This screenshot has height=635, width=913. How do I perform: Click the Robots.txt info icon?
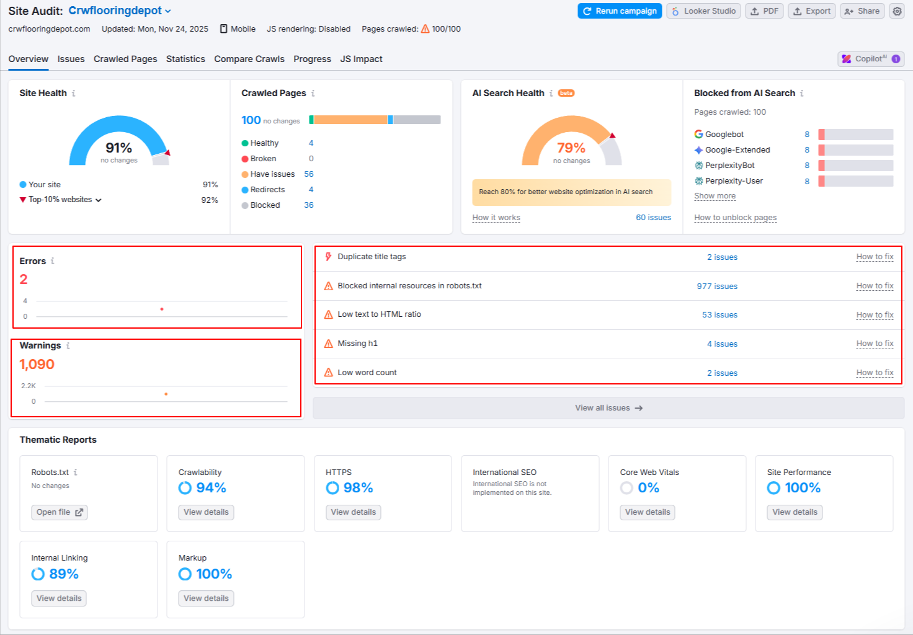[76, 473]
